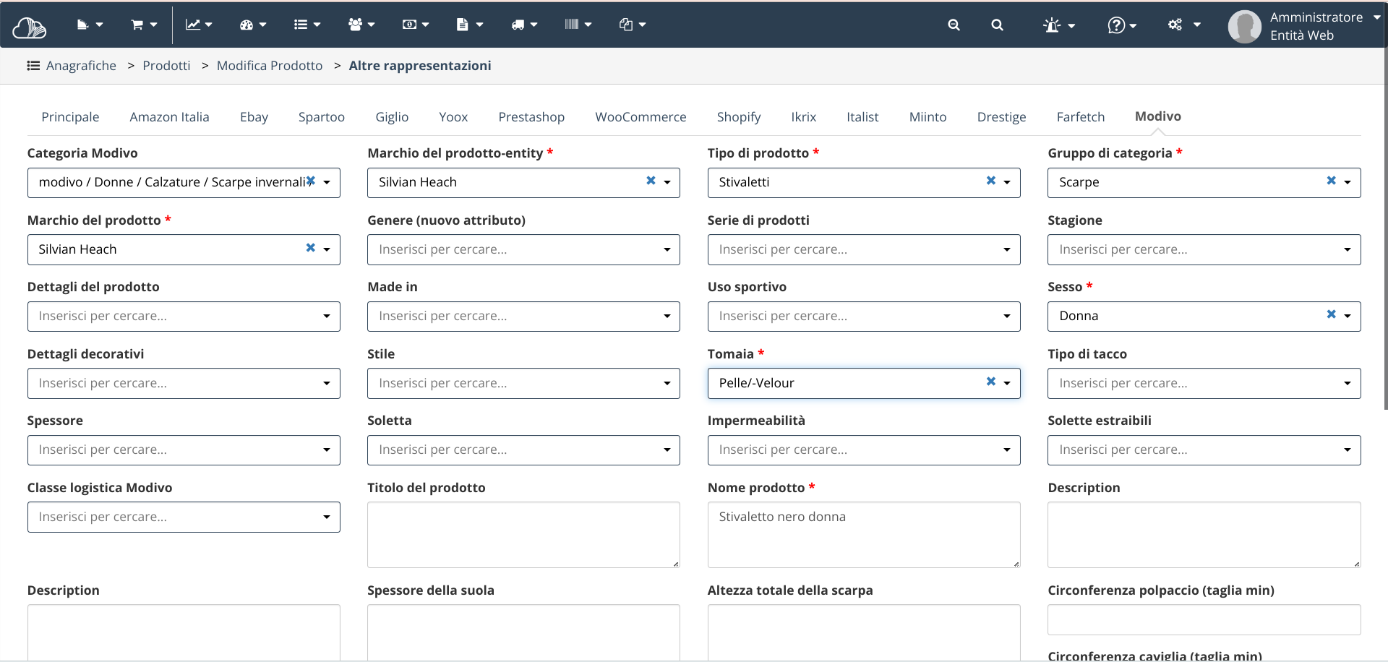Viewport: 1388px width, 662px height.
Task: Open the users group menu icon
Action: tap(361, 25)
